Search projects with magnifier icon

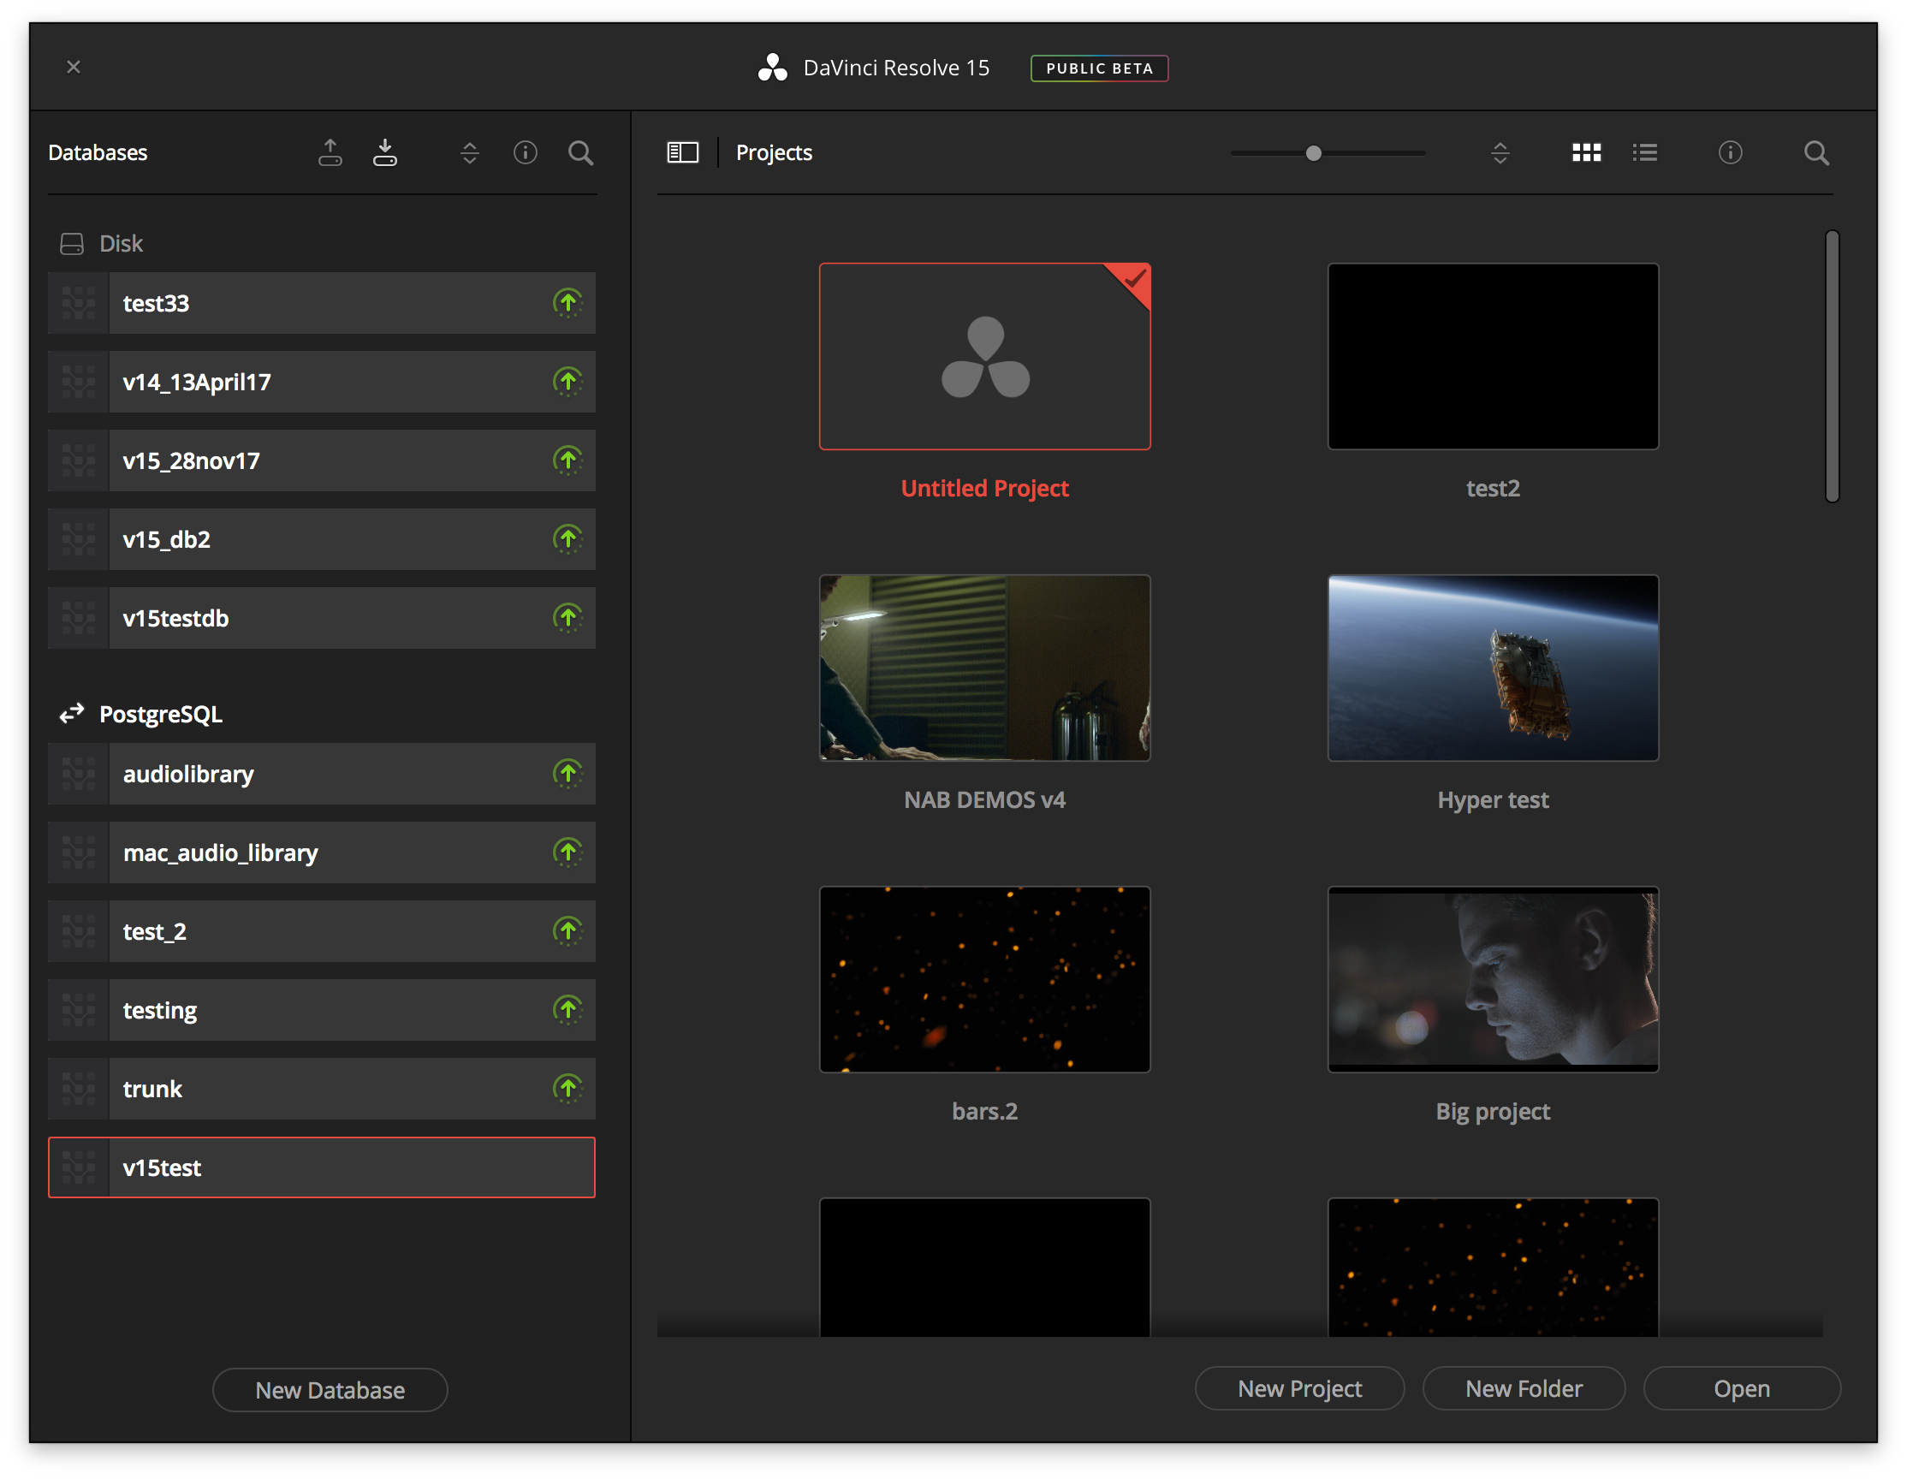1816,154
